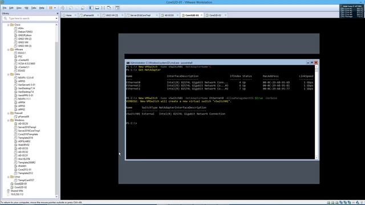Click the library scrollbar up arrow

click(x=56, y=24)
